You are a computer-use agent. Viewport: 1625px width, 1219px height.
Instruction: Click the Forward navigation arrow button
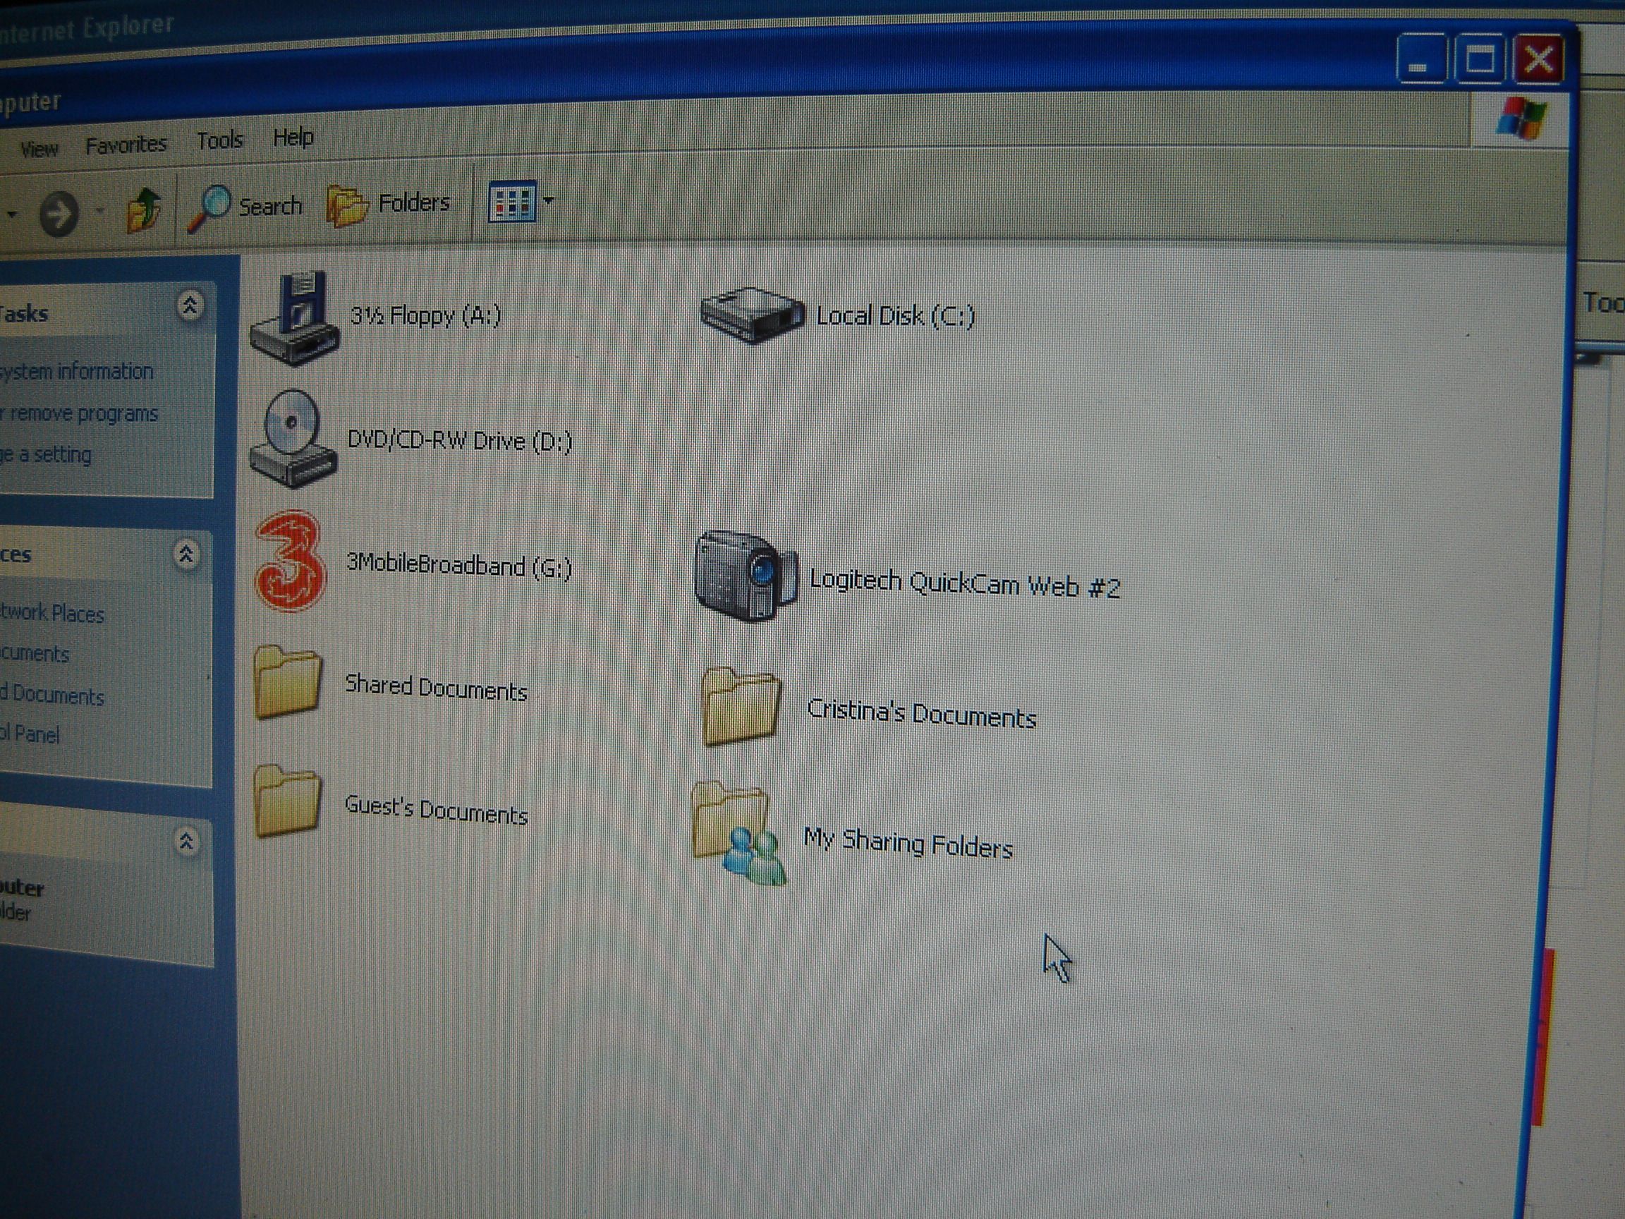tap(59, 214)
